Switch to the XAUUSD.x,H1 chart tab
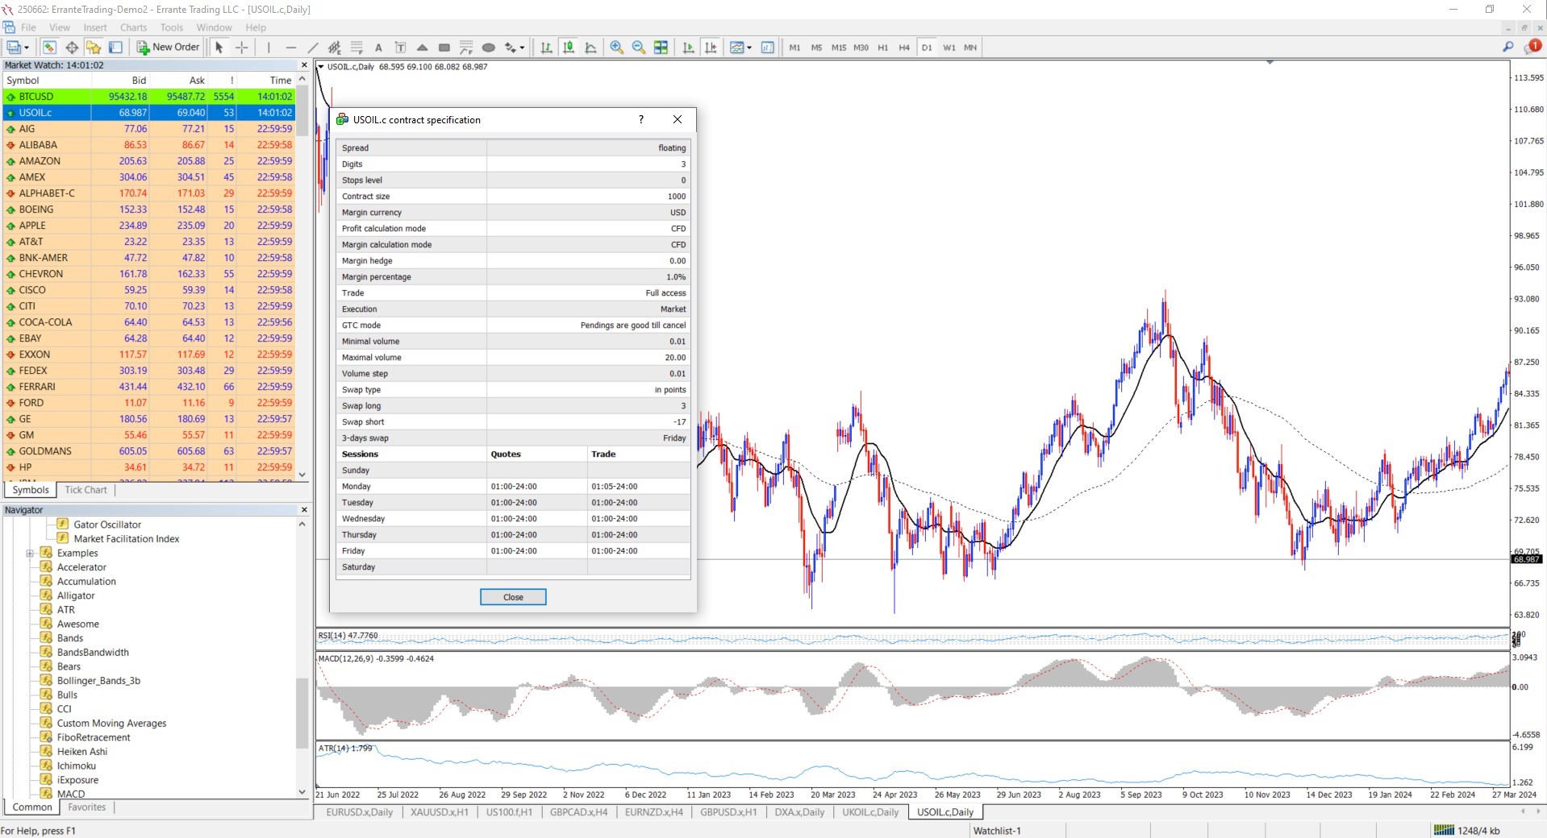 (439, 812)
